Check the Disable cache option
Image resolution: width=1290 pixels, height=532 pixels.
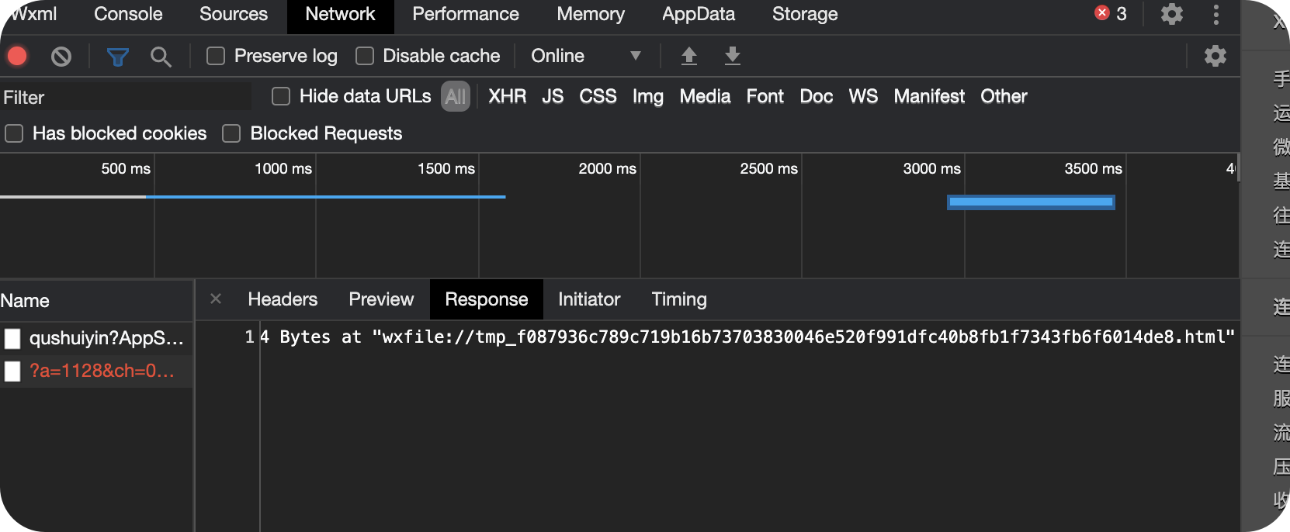365,56
